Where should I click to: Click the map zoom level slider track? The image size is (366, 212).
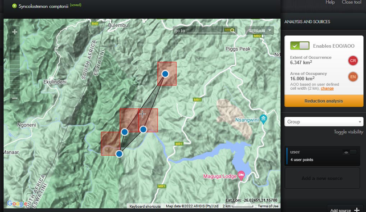pos(15,65)
